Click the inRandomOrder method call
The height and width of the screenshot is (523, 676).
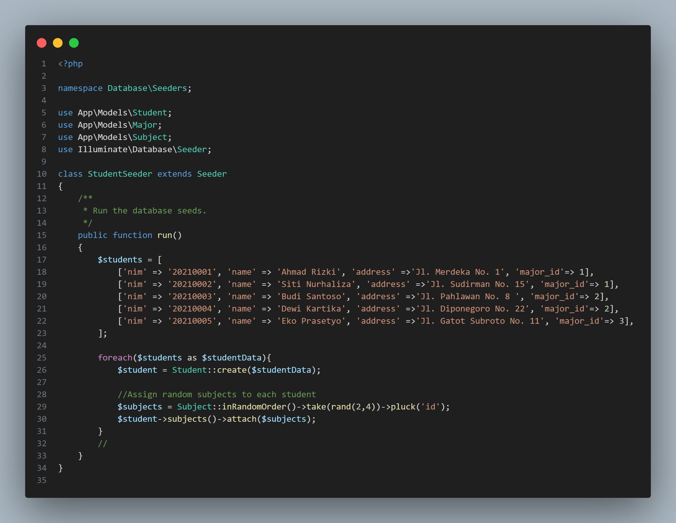pyautogui.click(x=254, y=407)
